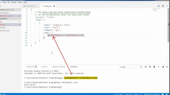Follow the go.microsoft.com fwlink URL
Viewport: 170px width, 95px height.
tap(66, 12)
